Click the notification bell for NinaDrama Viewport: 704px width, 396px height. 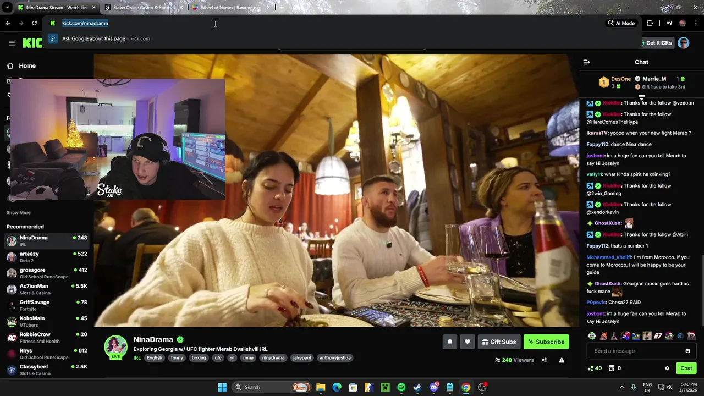click(x=449, y=342)
